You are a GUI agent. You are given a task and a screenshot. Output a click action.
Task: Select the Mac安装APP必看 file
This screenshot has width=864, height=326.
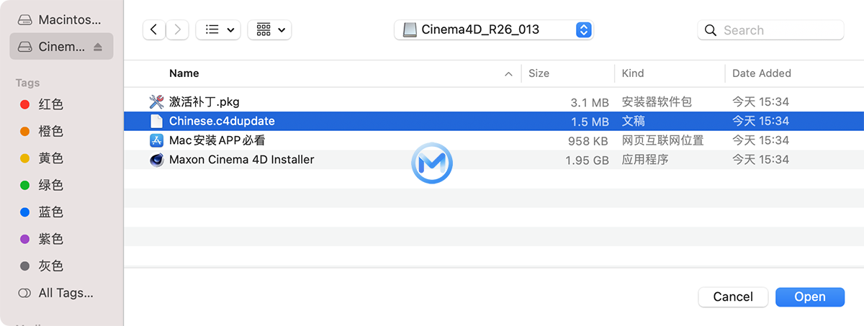[x=494, y=140]
